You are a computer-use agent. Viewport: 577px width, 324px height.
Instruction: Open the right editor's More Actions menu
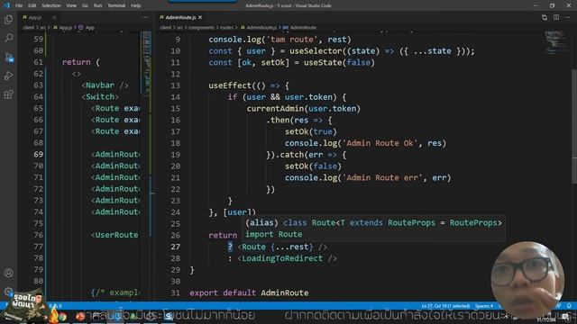coord(567,17)
